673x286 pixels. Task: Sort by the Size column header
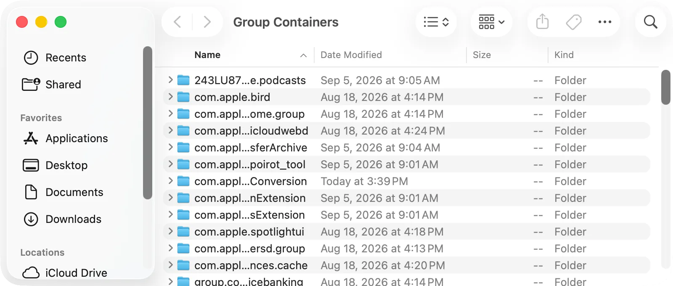tap(482, 55)
